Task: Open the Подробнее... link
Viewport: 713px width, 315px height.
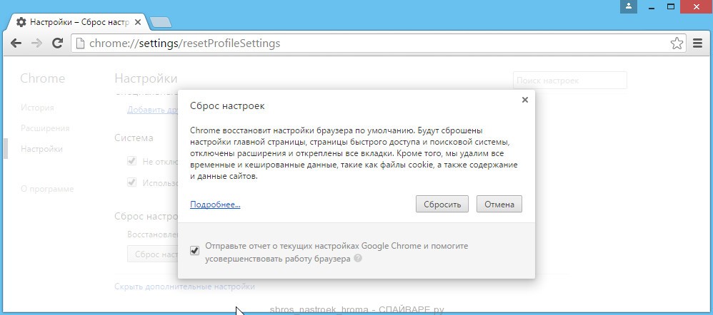Action: pos(215,205)
